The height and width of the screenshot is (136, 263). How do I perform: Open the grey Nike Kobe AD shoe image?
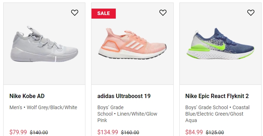(x=44, y=44)
